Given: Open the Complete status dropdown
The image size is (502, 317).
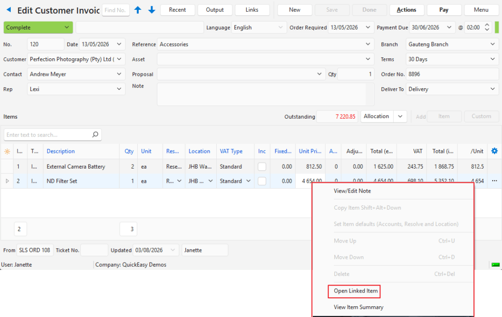Looking at the screenshot, I should click(67, 27).
